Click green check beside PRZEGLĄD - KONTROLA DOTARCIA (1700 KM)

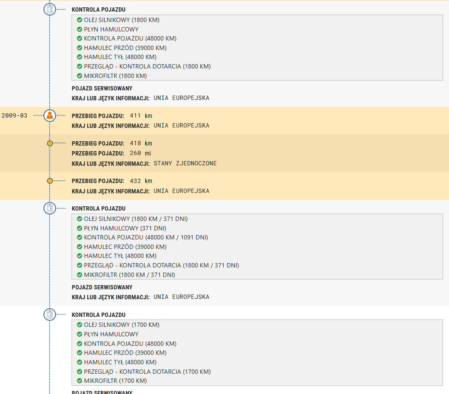click(x=80, y=372)
